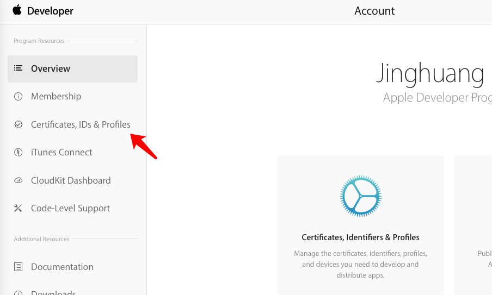Click the Apple Developer Program subtitle
Screen dimensions: 492x295
[438, 98]
